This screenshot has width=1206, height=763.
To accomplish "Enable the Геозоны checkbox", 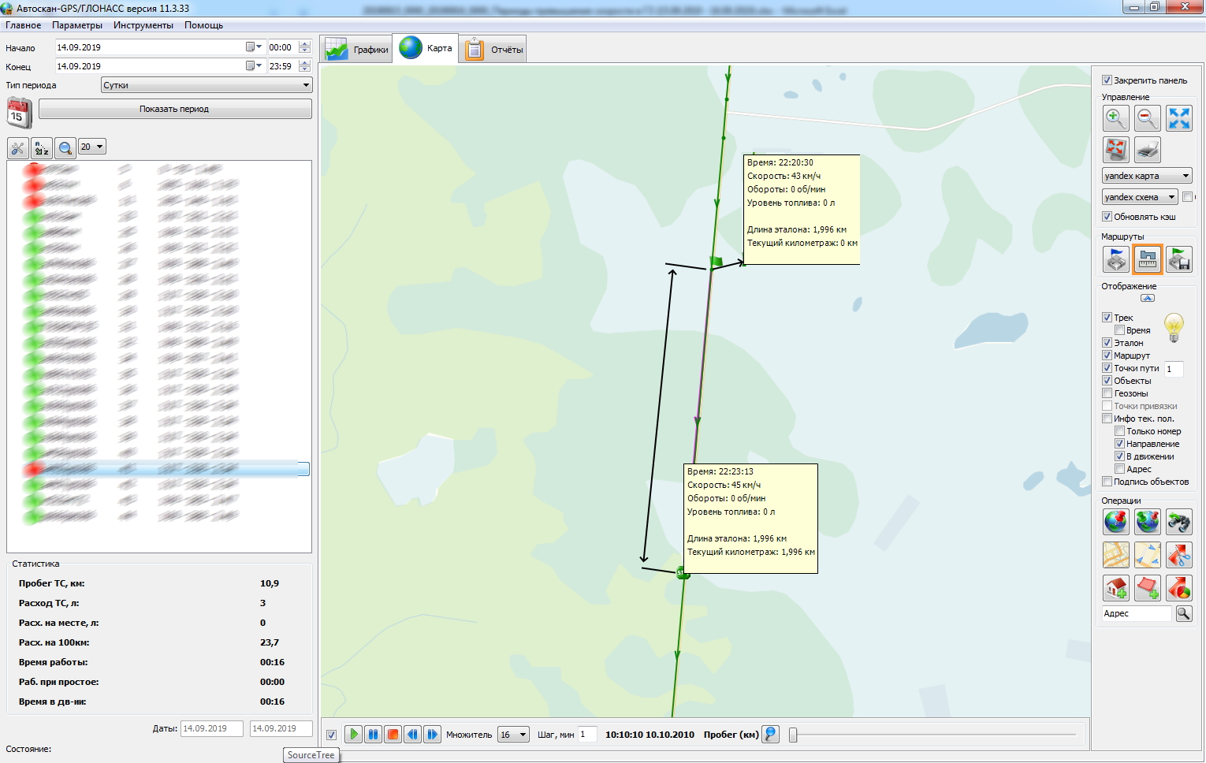I will [1107, 393].
